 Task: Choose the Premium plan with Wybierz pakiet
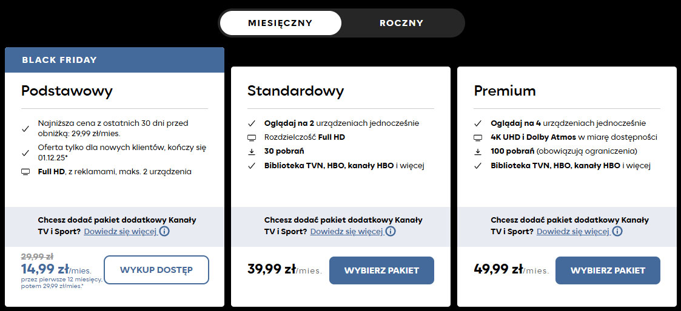608,270
